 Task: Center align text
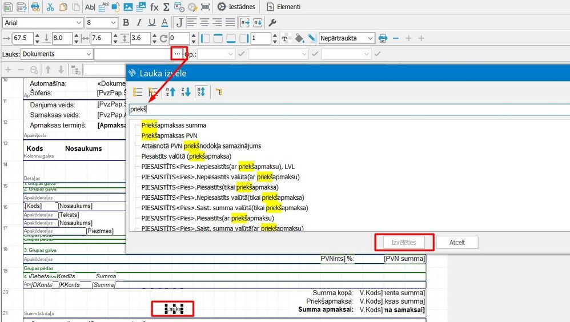(x=204, y=22)
